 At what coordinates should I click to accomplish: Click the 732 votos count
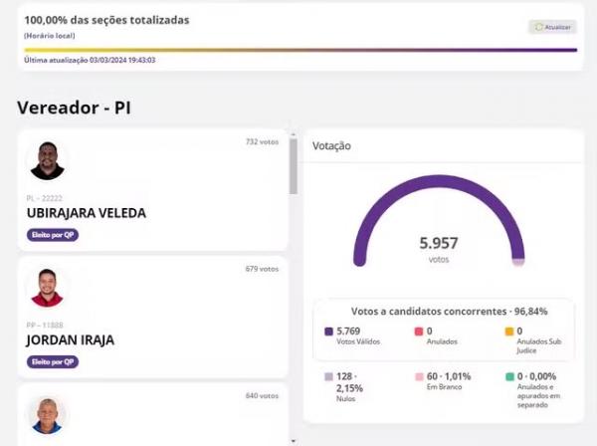262,141
